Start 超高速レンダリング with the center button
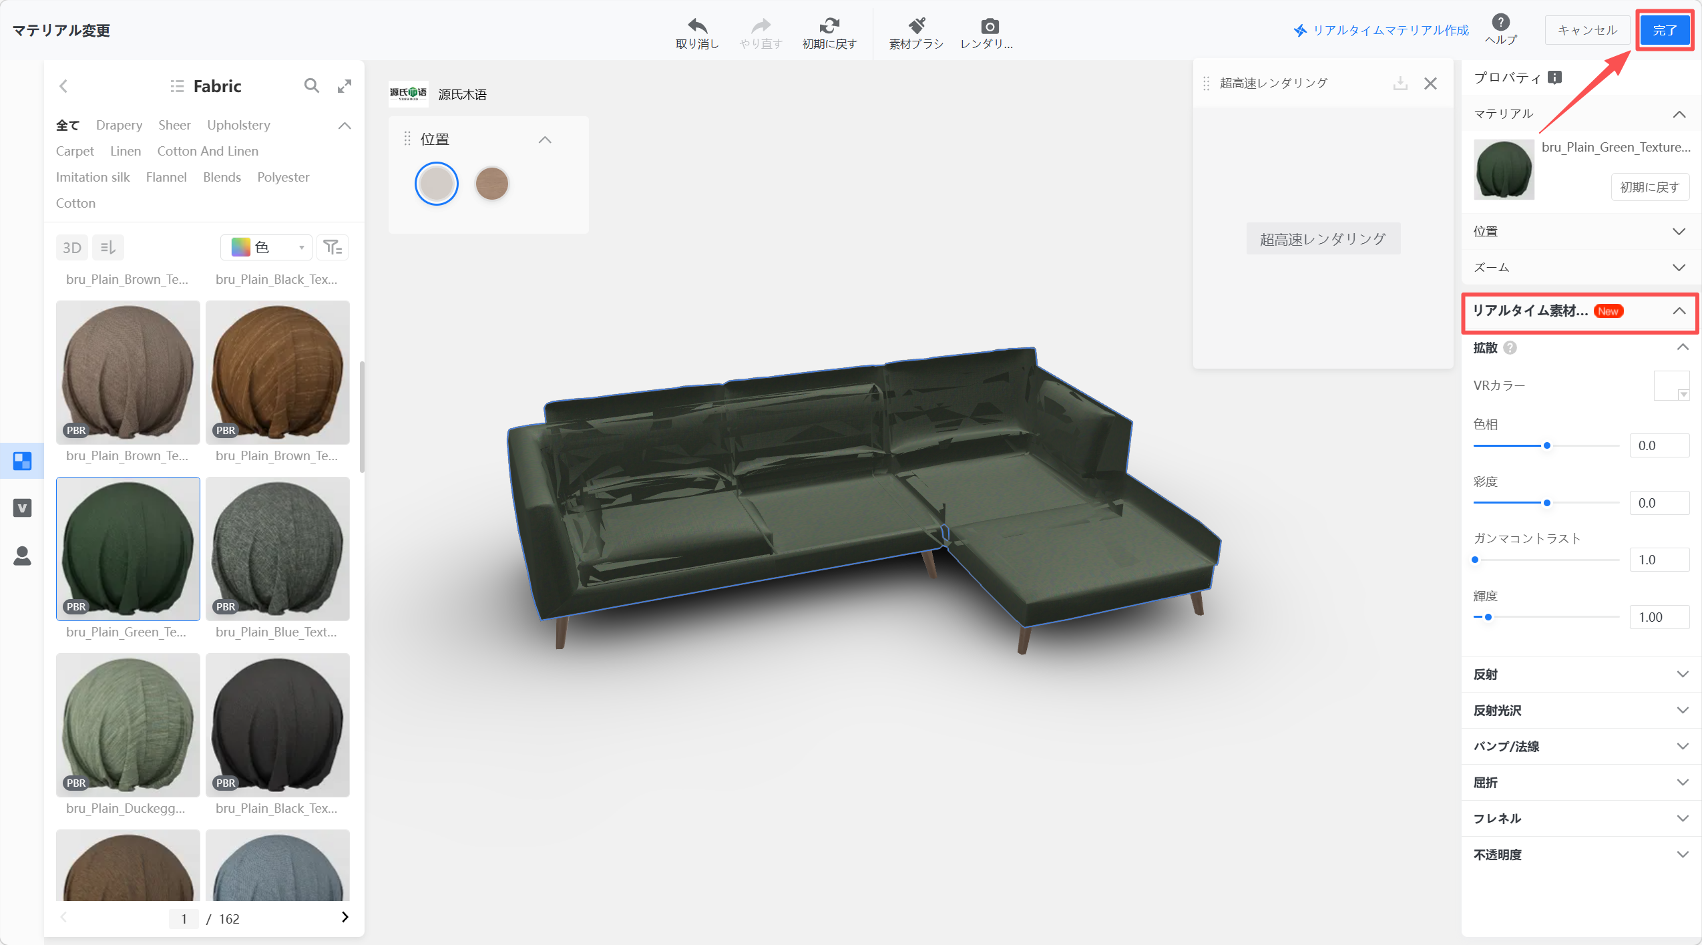The height and width of the screenshot is (945, 1702). (1323, 239)
